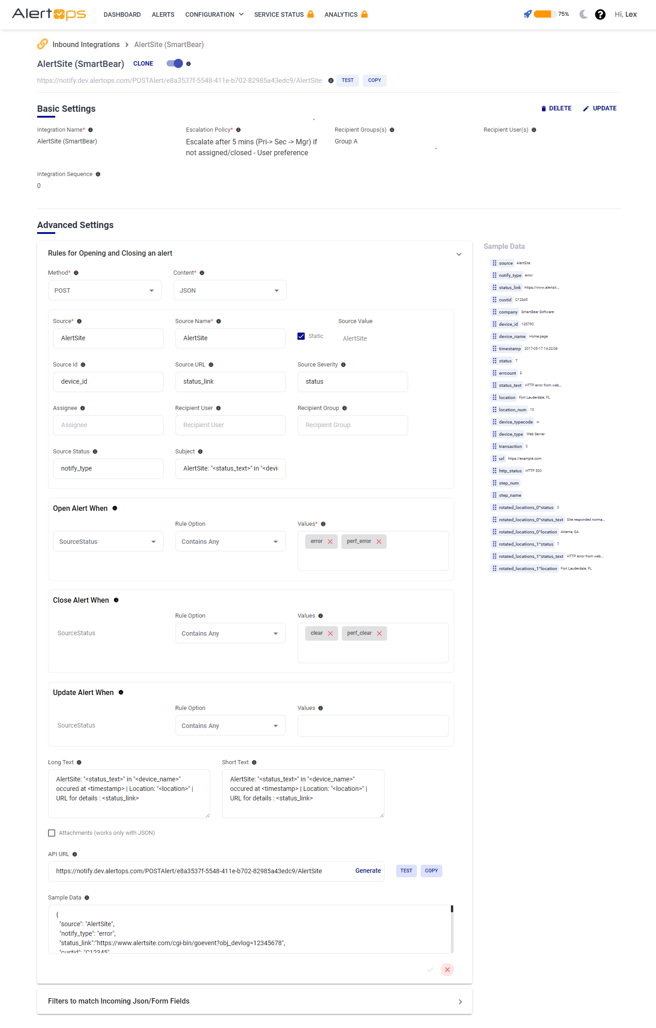
Task: Open the Method POST dropdown
Action: (105, 290)
